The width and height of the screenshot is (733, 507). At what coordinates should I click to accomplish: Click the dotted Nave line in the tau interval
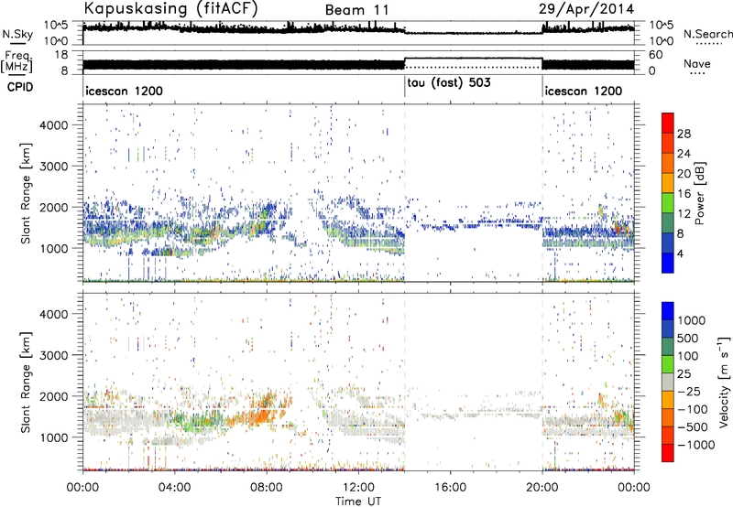(x=473, y=67)
